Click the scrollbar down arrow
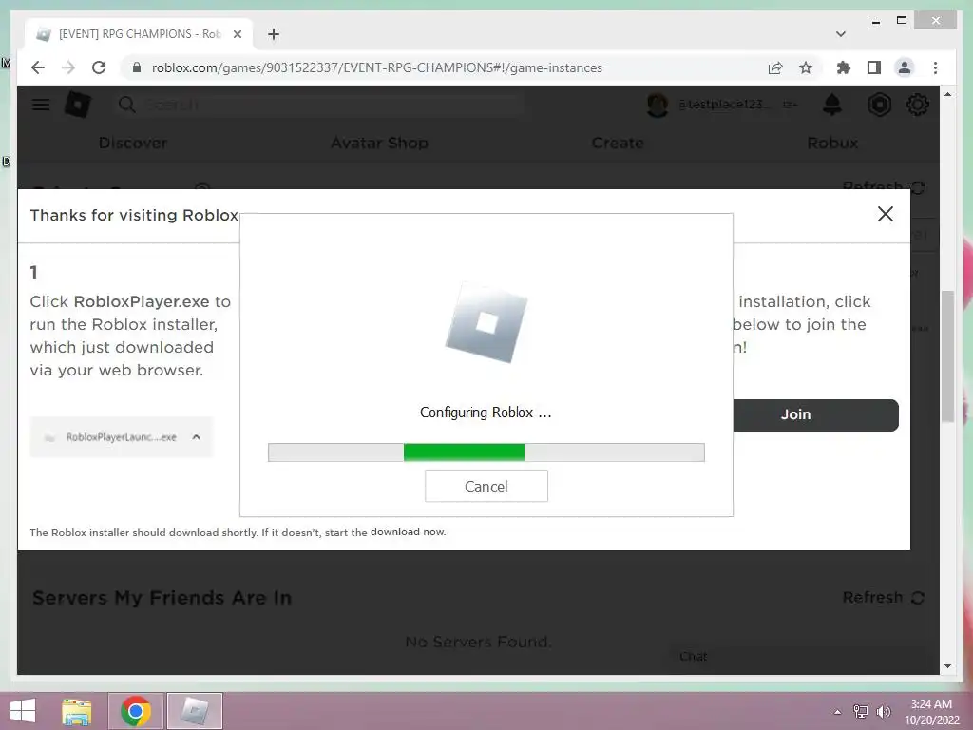973x730 pixels. 947,666
